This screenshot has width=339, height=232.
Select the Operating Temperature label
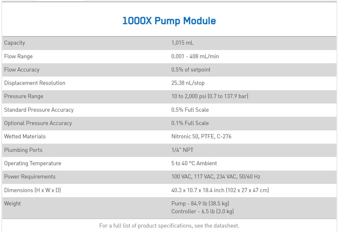(33, 163)
